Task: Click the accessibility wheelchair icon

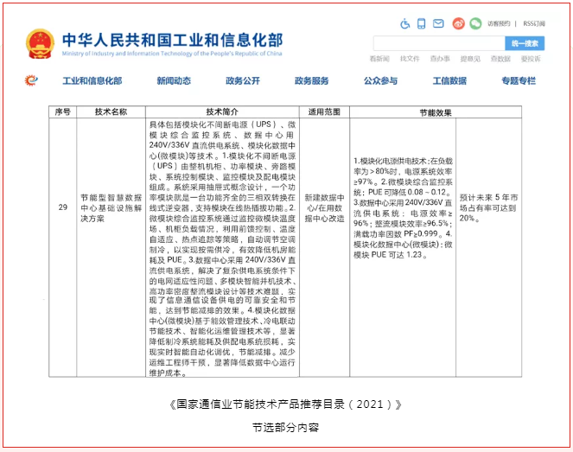Action: click(404, 23)
